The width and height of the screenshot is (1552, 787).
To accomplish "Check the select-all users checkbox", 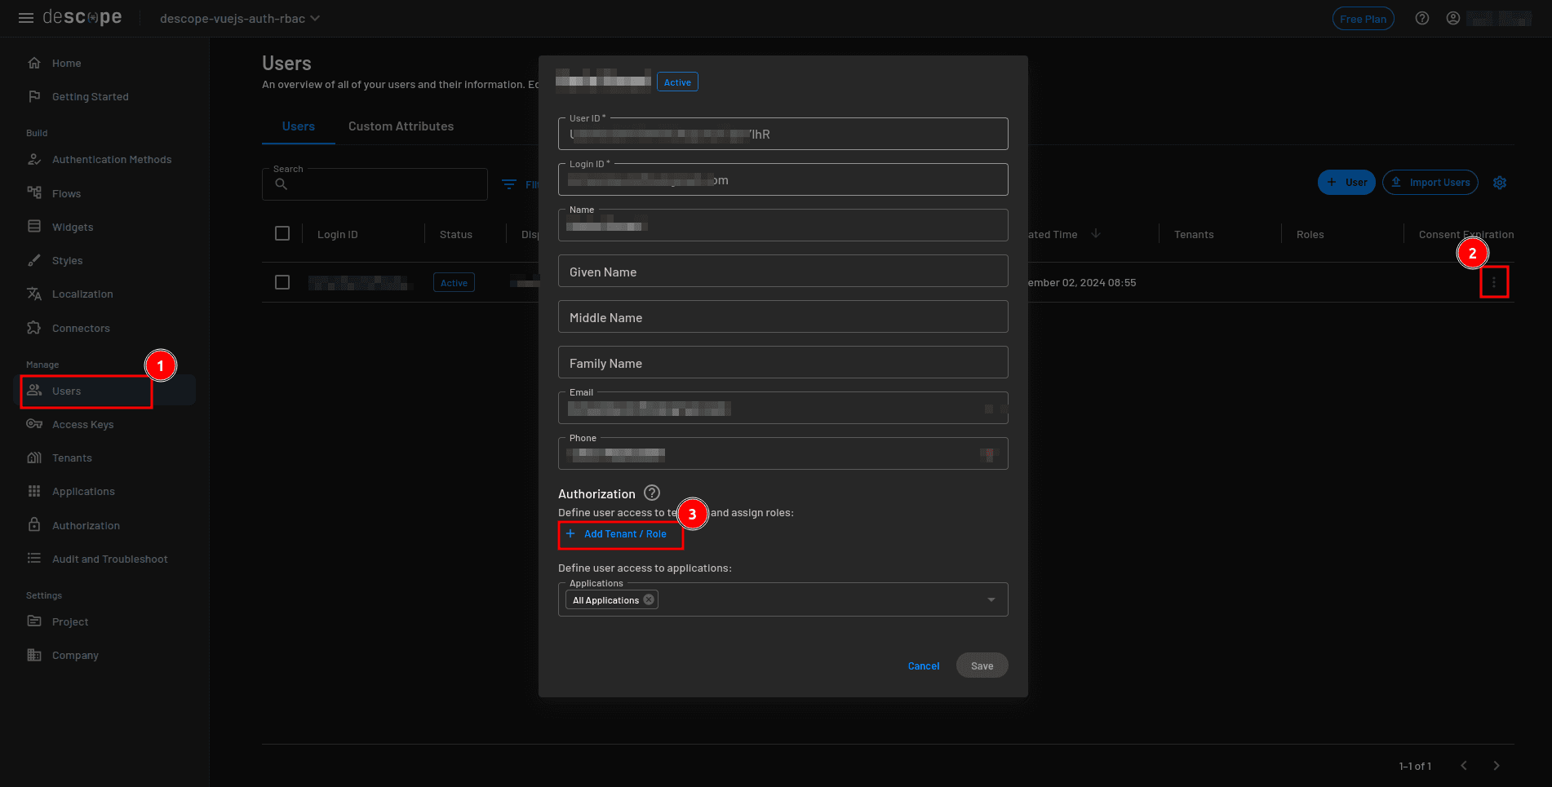I will point(282,233).
